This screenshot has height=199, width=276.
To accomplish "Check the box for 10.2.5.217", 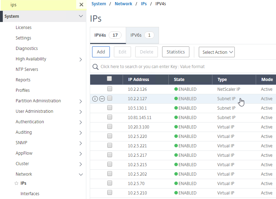I will coord(110,155).
